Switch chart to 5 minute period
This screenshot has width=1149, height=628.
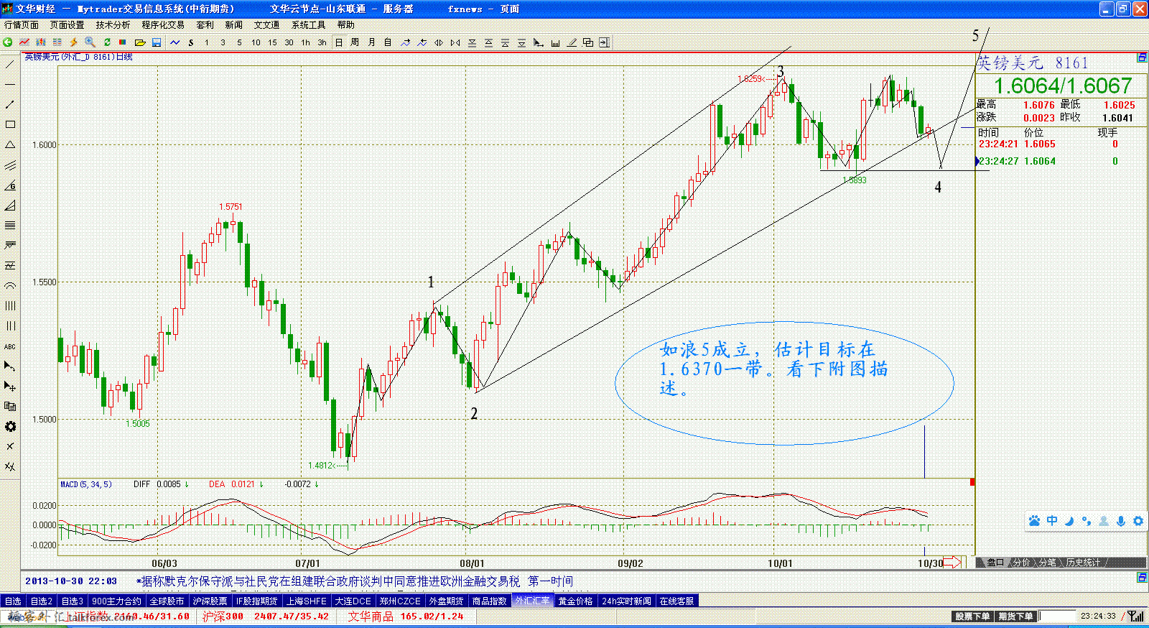(x=239, y=42)
